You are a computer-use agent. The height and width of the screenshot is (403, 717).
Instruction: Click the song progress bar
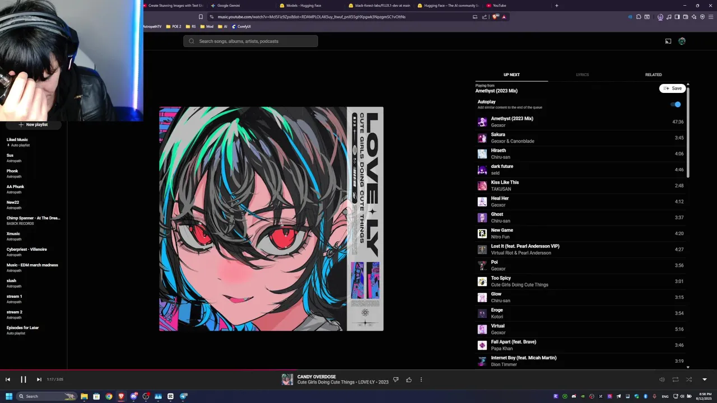358,369
